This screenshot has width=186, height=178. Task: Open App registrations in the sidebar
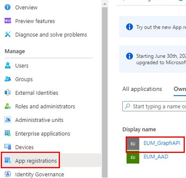coord(36,161)
